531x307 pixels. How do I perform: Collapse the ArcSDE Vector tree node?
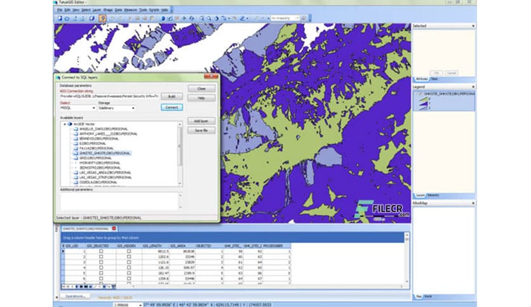tap(65, 124)
